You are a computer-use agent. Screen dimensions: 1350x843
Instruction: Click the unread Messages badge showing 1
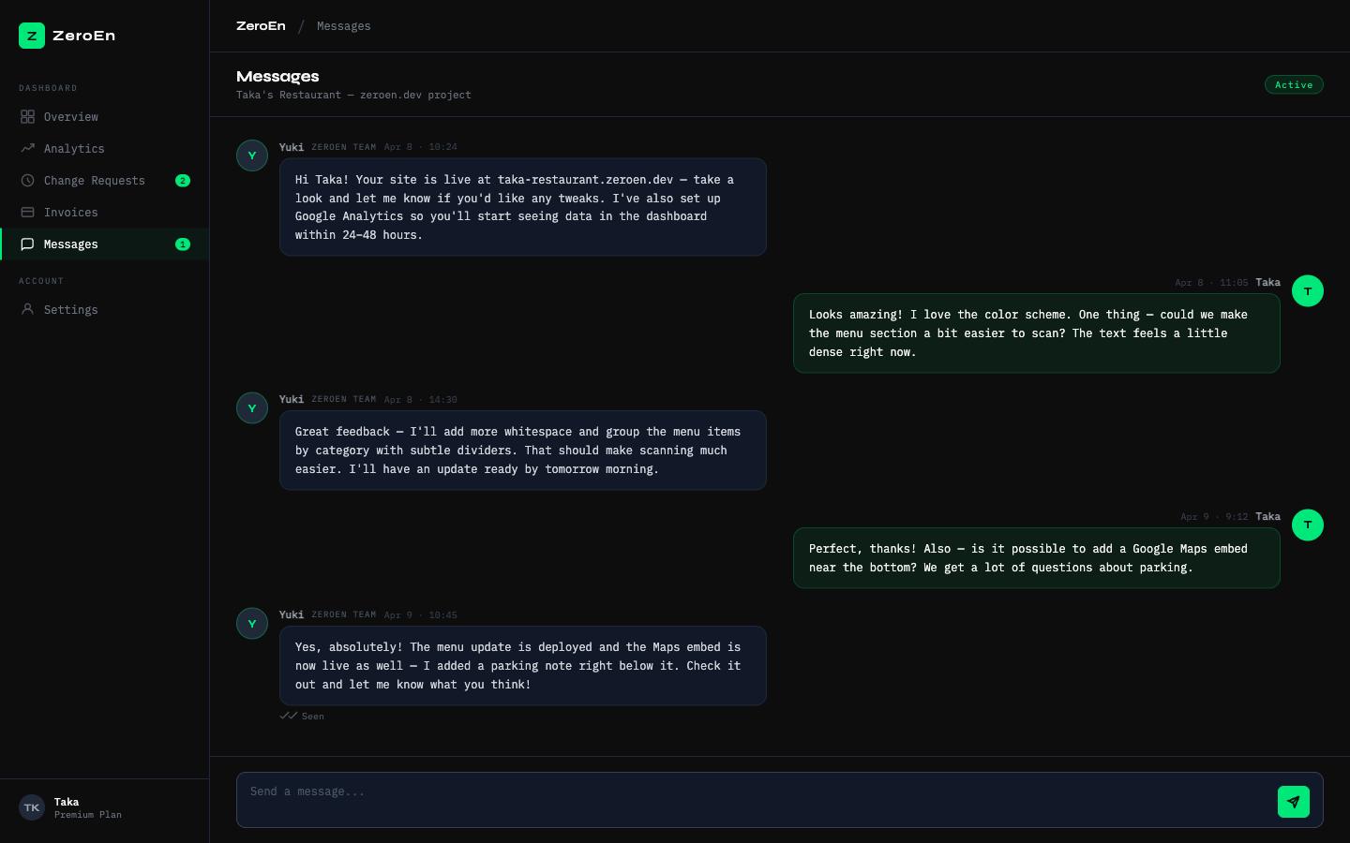183,244
